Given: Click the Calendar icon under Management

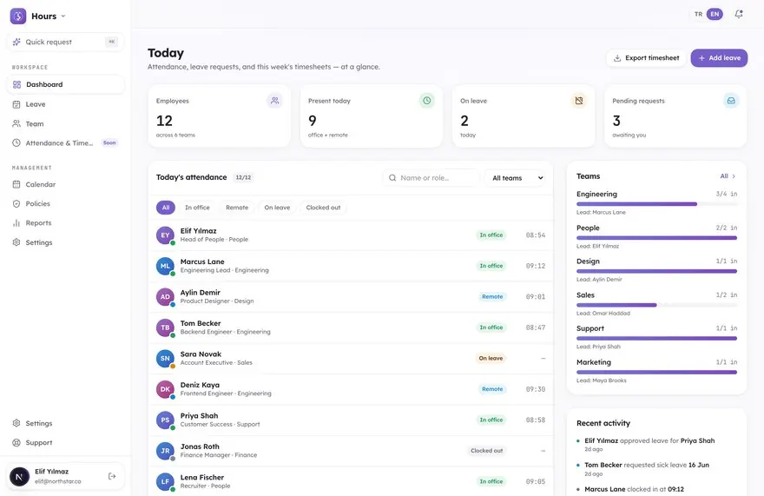Looking at the screenshot, I should coord(16,184).
